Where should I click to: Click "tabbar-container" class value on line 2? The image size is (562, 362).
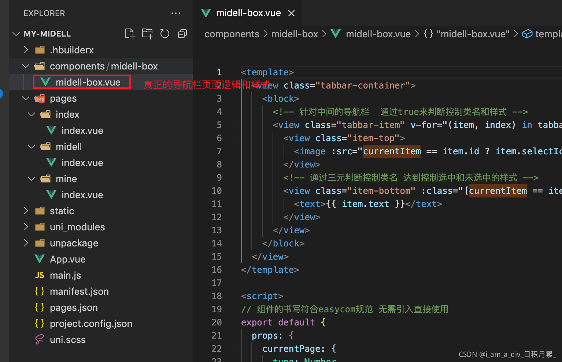[x=365, y=85]
